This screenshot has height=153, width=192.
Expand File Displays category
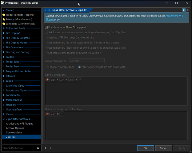(4, 33)
